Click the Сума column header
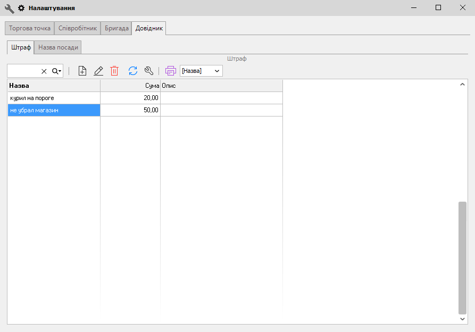Image resolution: width=475 pixels, height=332 pixels. 130,86
